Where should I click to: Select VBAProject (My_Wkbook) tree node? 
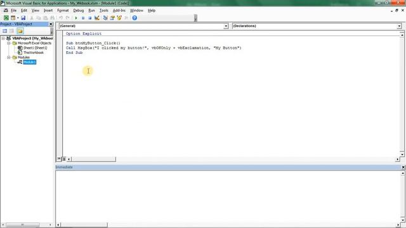click(32, 38)
